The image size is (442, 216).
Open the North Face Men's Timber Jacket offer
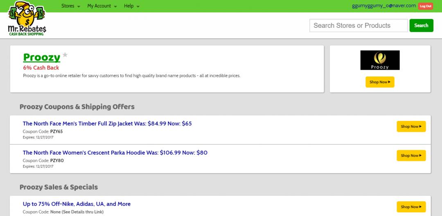107,123
